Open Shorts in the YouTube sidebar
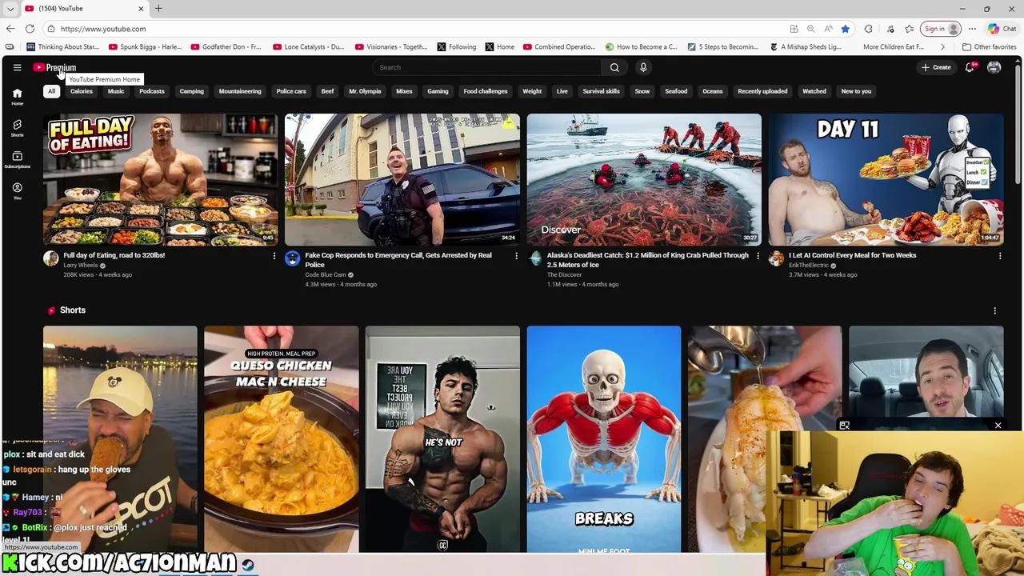The width and height of the screenshot is (1024, 576). pyautogui.click(x=17, y=128)
